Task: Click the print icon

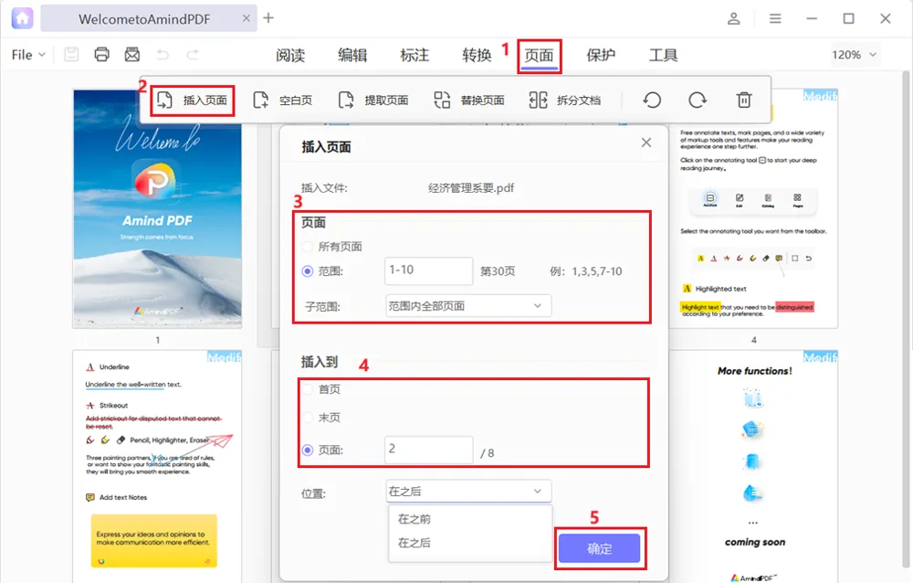Action: click(102, 55)
